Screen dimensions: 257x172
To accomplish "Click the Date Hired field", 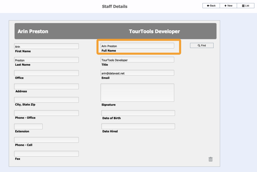I will pyautogui.click(x=138, y=126).
